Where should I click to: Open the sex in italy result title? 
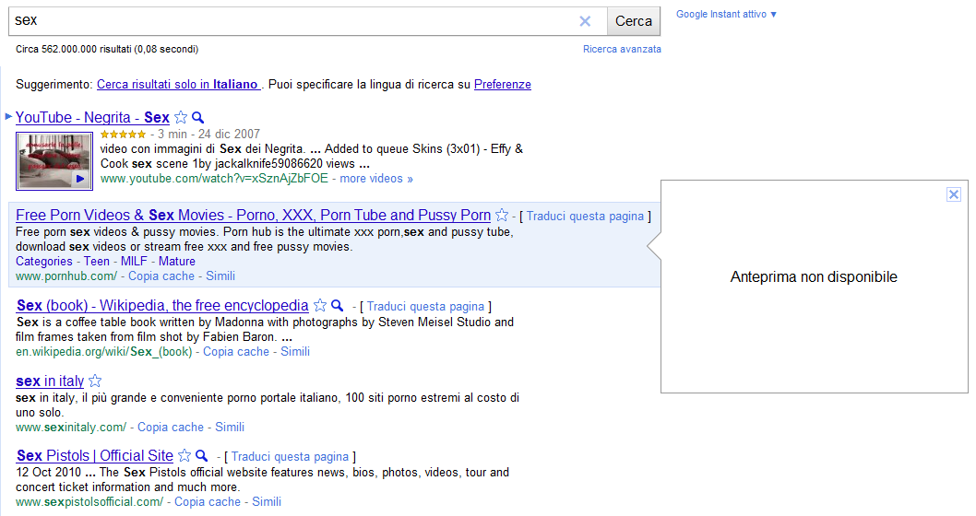click(50, 381)
